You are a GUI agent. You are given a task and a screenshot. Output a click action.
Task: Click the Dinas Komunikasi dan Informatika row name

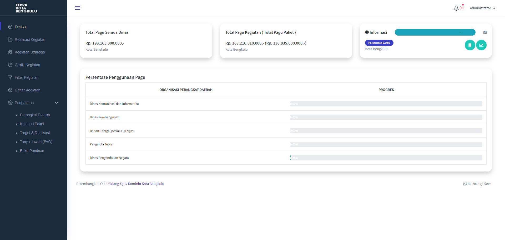(x=114, y=104)
